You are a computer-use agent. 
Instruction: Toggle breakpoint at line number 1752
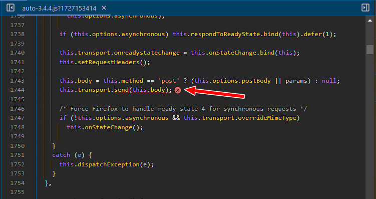tap(17, 164)
